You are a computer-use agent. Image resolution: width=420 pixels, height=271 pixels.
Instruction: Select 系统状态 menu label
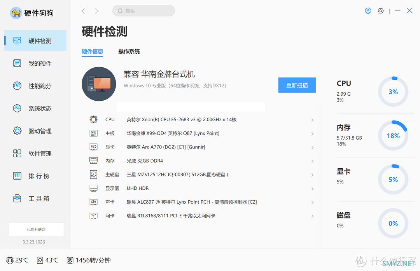(40, 108)
